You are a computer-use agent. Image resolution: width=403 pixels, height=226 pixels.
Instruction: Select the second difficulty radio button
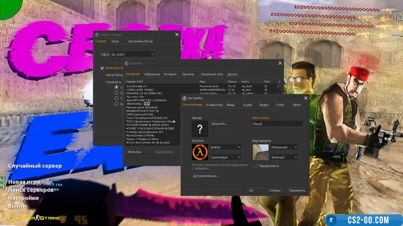(x=116, y=93)
